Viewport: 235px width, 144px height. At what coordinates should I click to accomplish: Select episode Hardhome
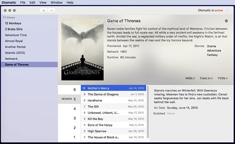pyautogui.click(x=114, y=101)
